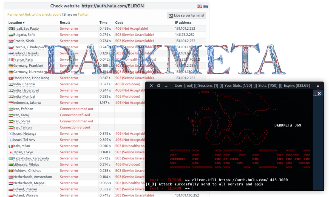
Task: Open India, Mumbai location link
Action: point(24,96)
